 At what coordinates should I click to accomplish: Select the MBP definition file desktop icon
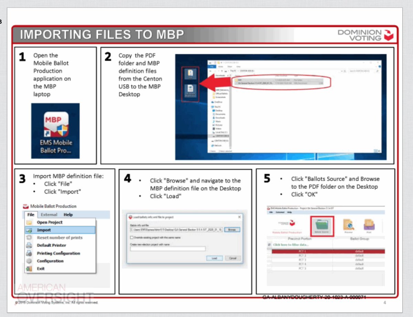190,90
